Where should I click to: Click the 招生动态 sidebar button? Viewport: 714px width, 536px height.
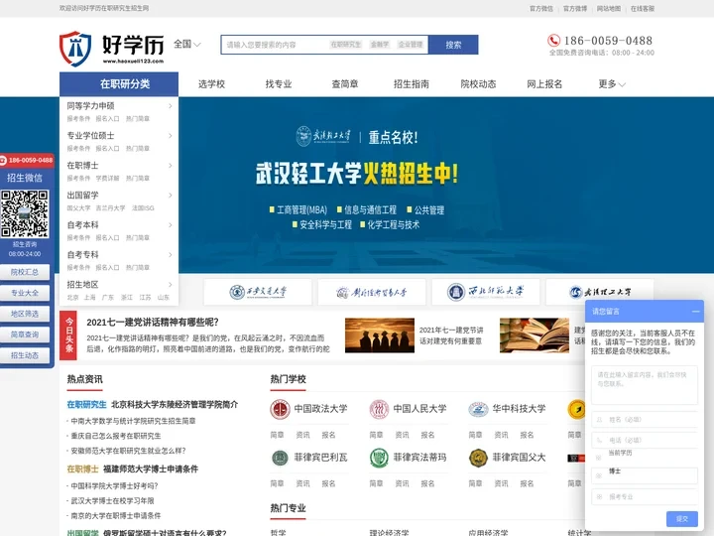[25, 355]
